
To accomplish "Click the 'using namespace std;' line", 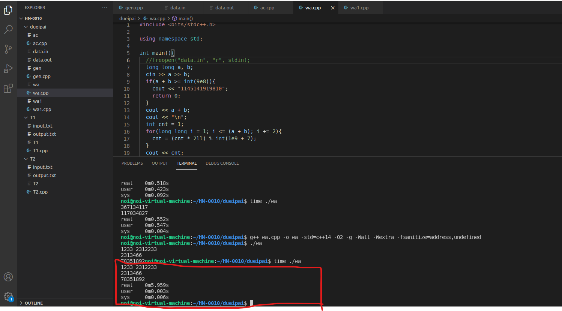I will coord(171,39).
